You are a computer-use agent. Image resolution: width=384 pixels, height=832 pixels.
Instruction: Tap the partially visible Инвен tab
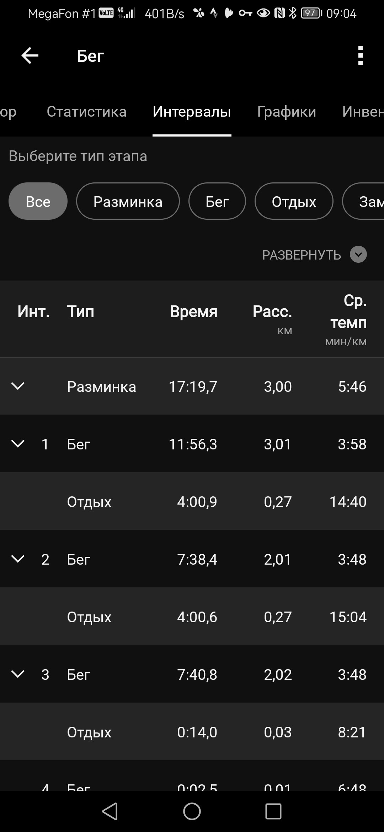pyautogui.click(x=363, y=112)
